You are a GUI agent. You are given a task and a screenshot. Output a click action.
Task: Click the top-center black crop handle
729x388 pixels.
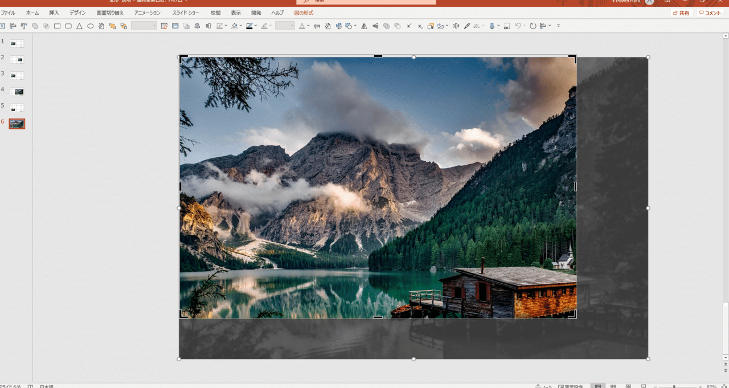click(378, 56)
